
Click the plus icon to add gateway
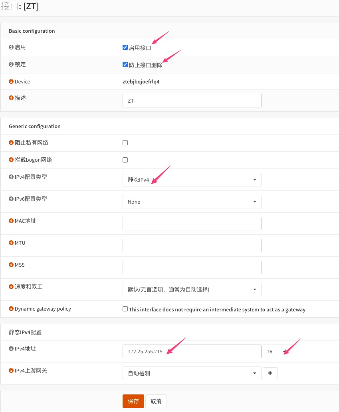pos(270,373)
